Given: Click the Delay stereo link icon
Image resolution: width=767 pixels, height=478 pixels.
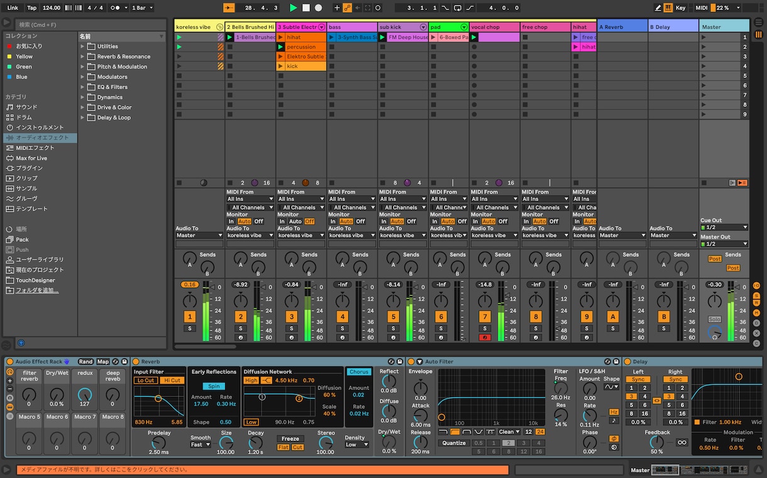Looking at the screenshot, I should tap(656, 400).
